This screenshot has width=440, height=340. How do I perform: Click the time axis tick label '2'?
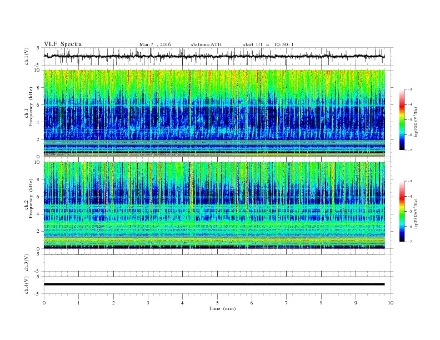113,303
